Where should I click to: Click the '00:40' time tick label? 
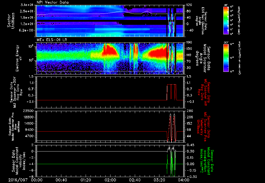coord(61,180)
